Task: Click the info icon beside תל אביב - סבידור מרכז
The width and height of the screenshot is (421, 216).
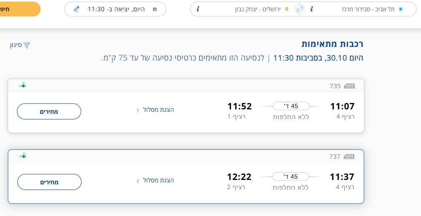Action: 312,9
